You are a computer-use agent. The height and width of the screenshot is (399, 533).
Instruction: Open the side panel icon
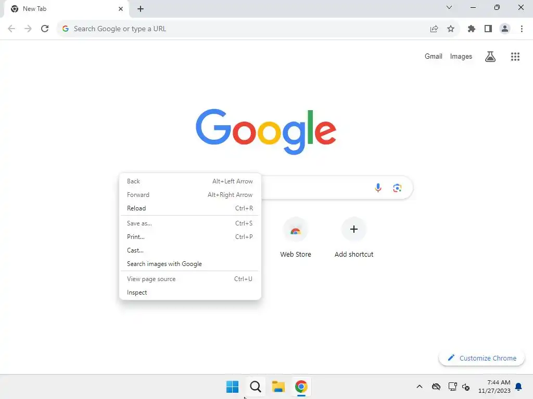pyautogui.click(x=488, y=29)
